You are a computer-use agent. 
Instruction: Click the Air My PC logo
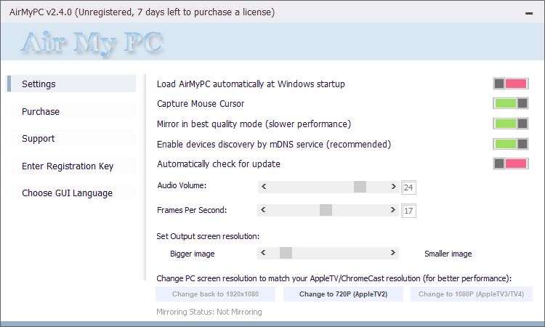click(x=92, y=43)
